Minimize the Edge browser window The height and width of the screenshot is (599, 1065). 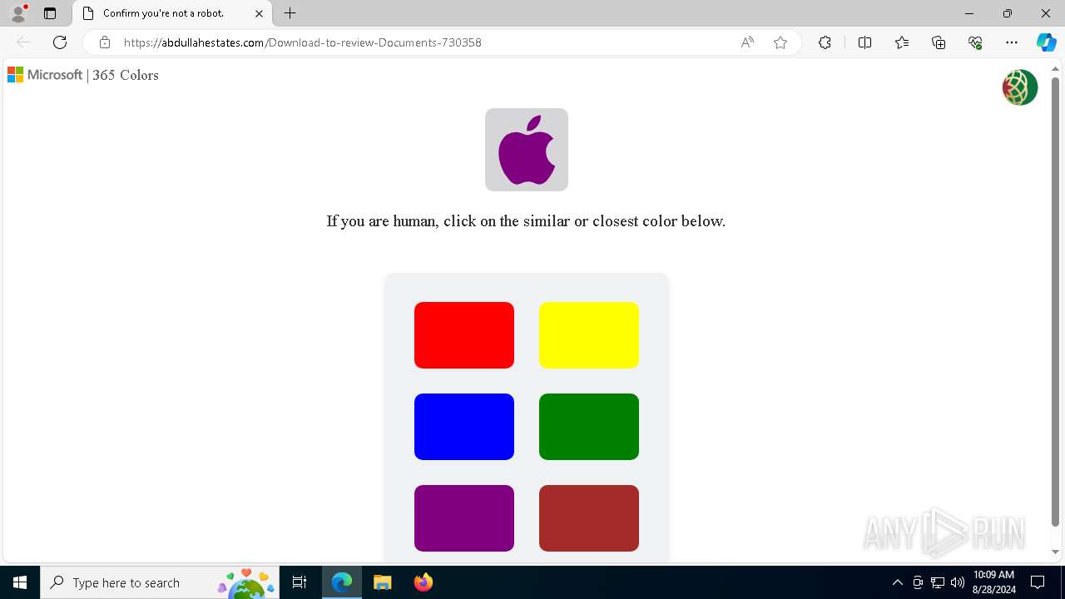pyautogui.click(x=969, y=13)
